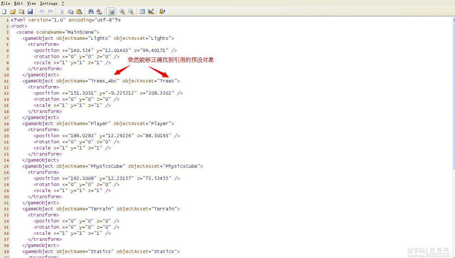Click the <transform> tag on line 19
This screenshot has width=455, height=258.
tap(43, 130)
